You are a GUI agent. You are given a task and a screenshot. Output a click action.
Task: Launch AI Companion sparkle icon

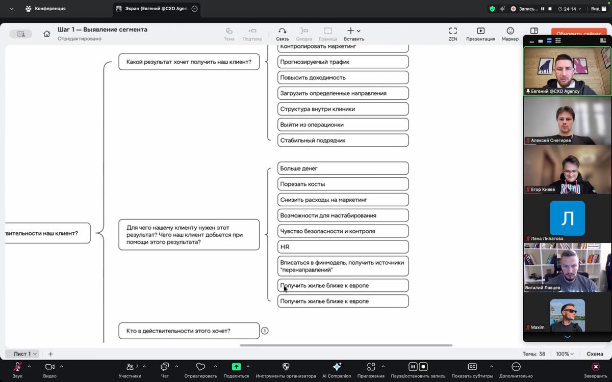(337, 367)
